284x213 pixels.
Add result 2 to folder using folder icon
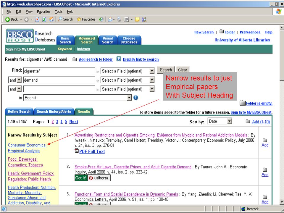[265, 170]
